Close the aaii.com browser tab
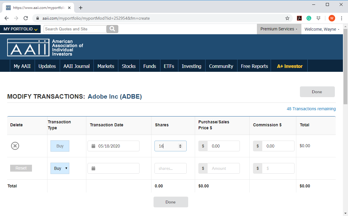Screen dimensions: 348x216 pyautogui.click(x=69, y=8)
